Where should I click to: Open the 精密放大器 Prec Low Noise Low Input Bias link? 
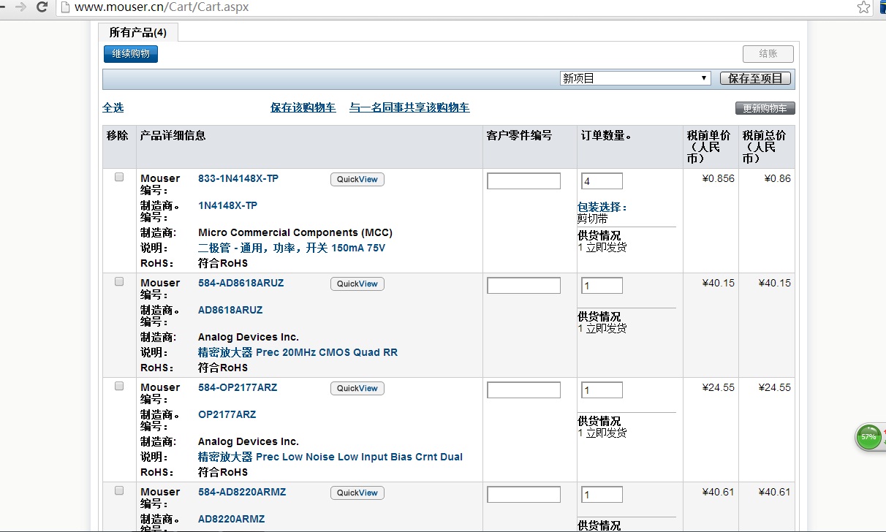(x=330, y=457)
